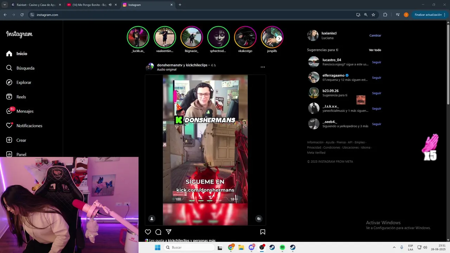Install app icon in address bar

(x=358, y=15)
